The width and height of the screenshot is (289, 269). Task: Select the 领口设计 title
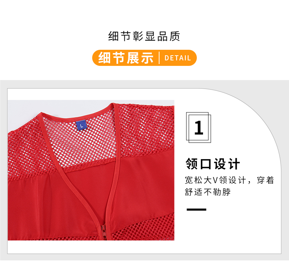[x=213, y=164]
